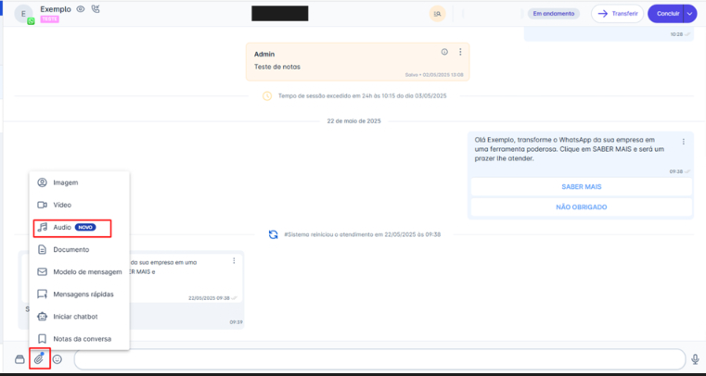Expand the Concluir dropdown arrow

click(688, 14)
